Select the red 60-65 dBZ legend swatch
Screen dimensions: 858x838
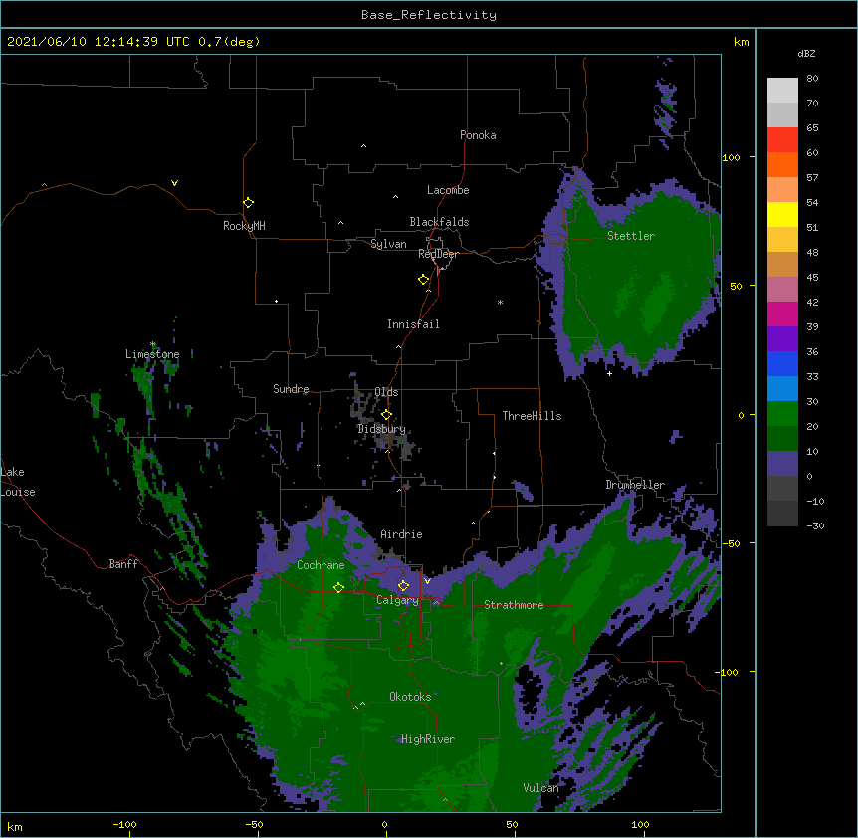coord(782,139)
